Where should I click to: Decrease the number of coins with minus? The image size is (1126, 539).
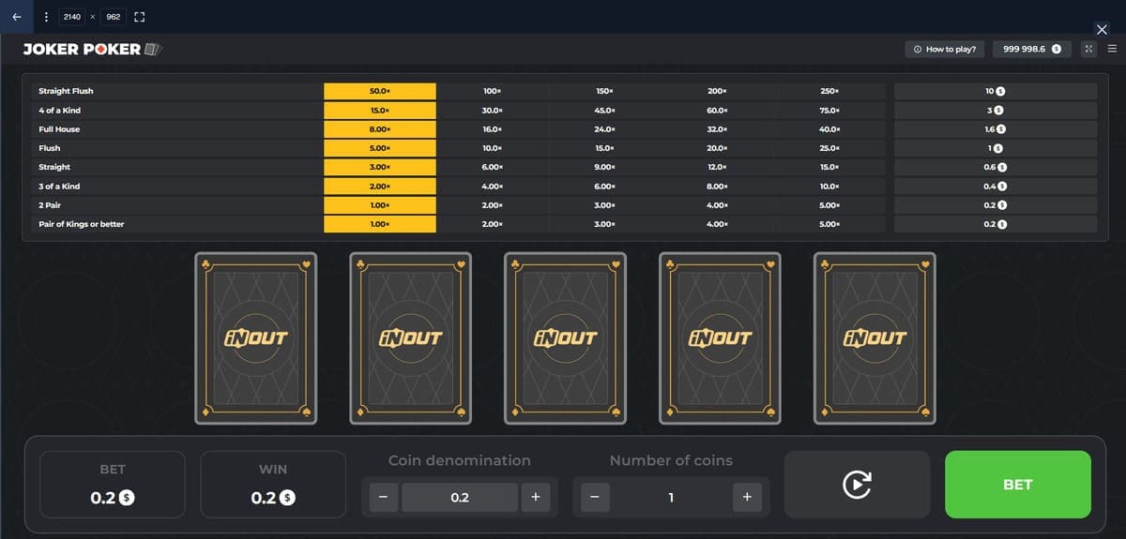[593, 498]
